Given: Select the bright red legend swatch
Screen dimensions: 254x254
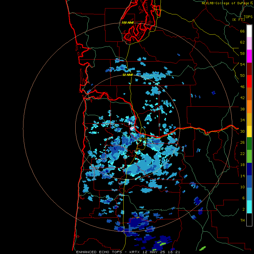Looking at the screenshot, I should (249, 81).
